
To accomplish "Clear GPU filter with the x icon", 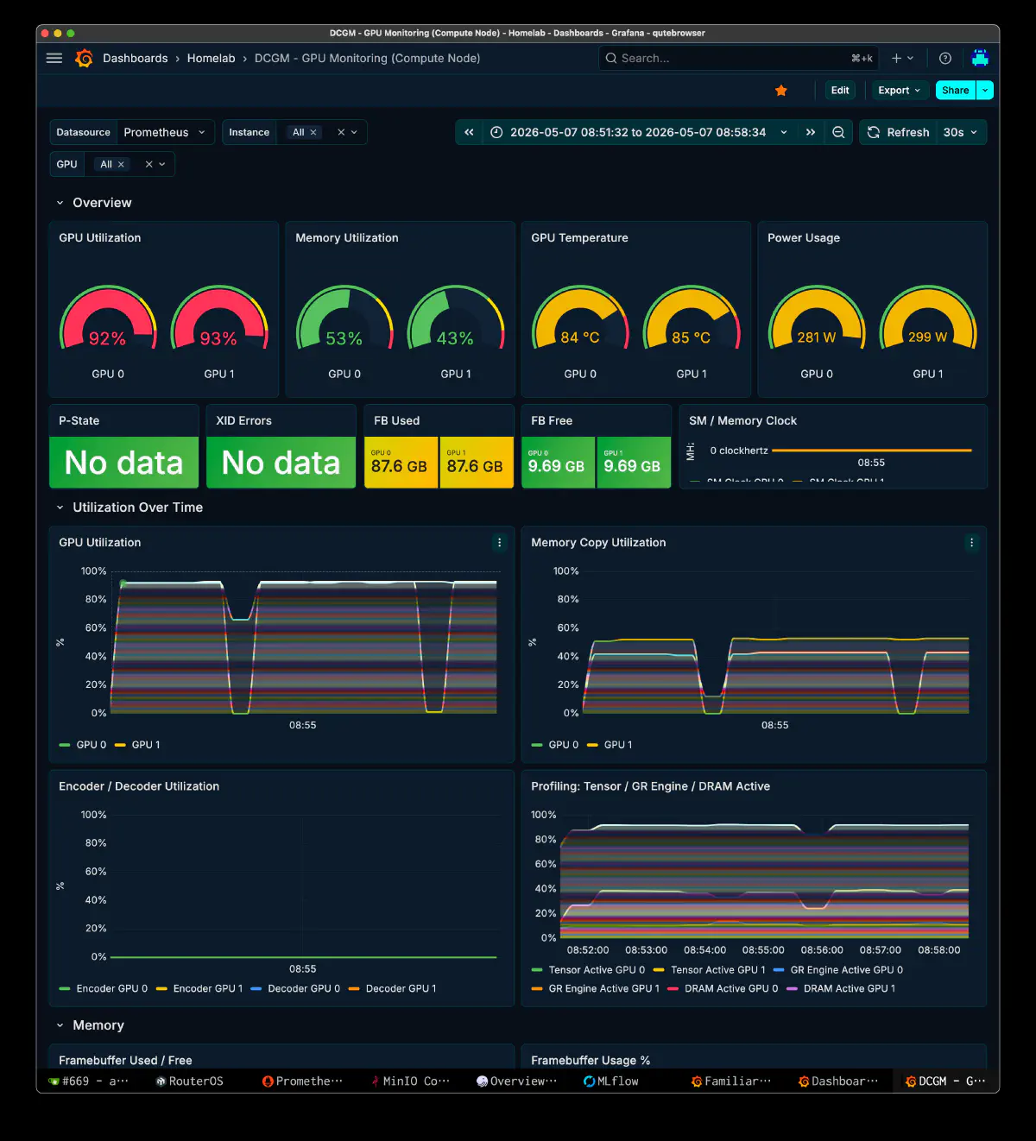I will (148, 164).
